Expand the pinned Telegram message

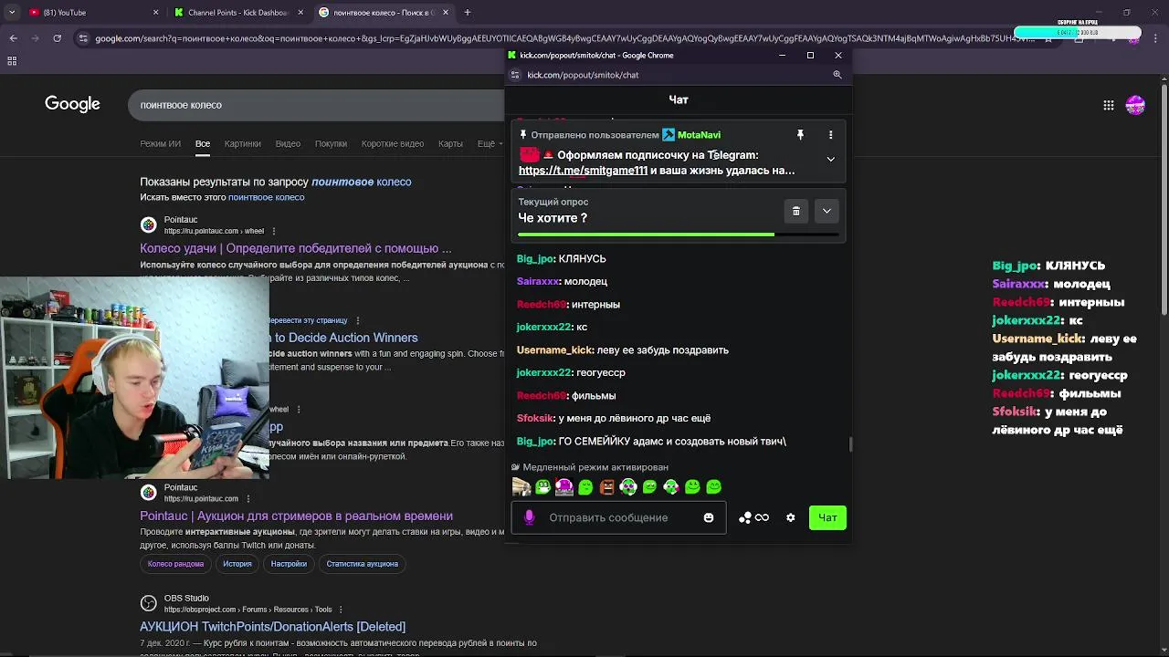pos(830,159)
